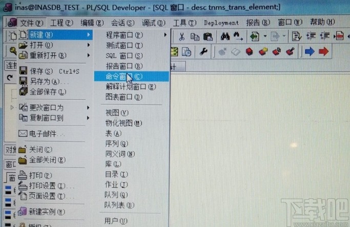
Task: Click the PL/SQL beautifier icon
Action: point(296,36)
